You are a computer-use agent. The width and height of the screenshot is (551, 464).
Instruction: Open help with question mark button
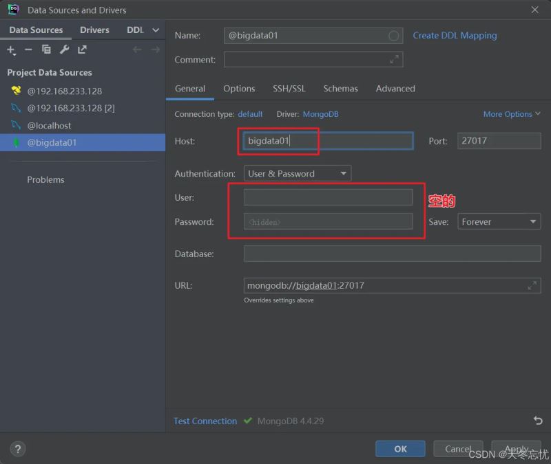coord(18,449)
